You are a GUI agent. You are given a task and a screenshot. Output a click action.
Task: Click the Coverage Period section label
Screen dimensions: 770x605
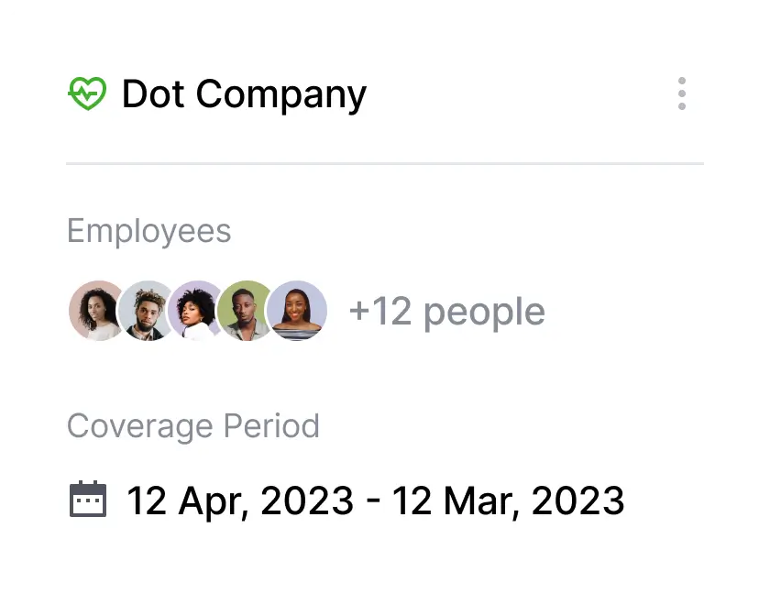(193, 426)
